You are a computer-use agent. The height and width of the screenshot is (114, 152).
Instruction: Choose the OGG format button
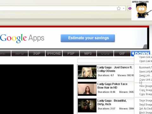105,54
